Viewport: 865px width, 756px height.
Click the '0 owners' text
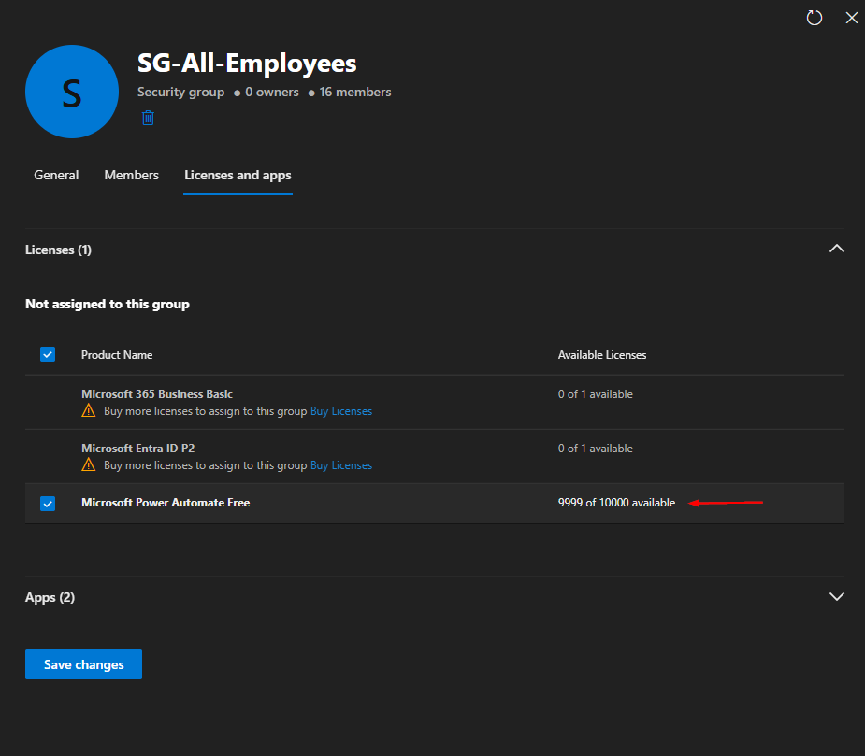(272, 93)
